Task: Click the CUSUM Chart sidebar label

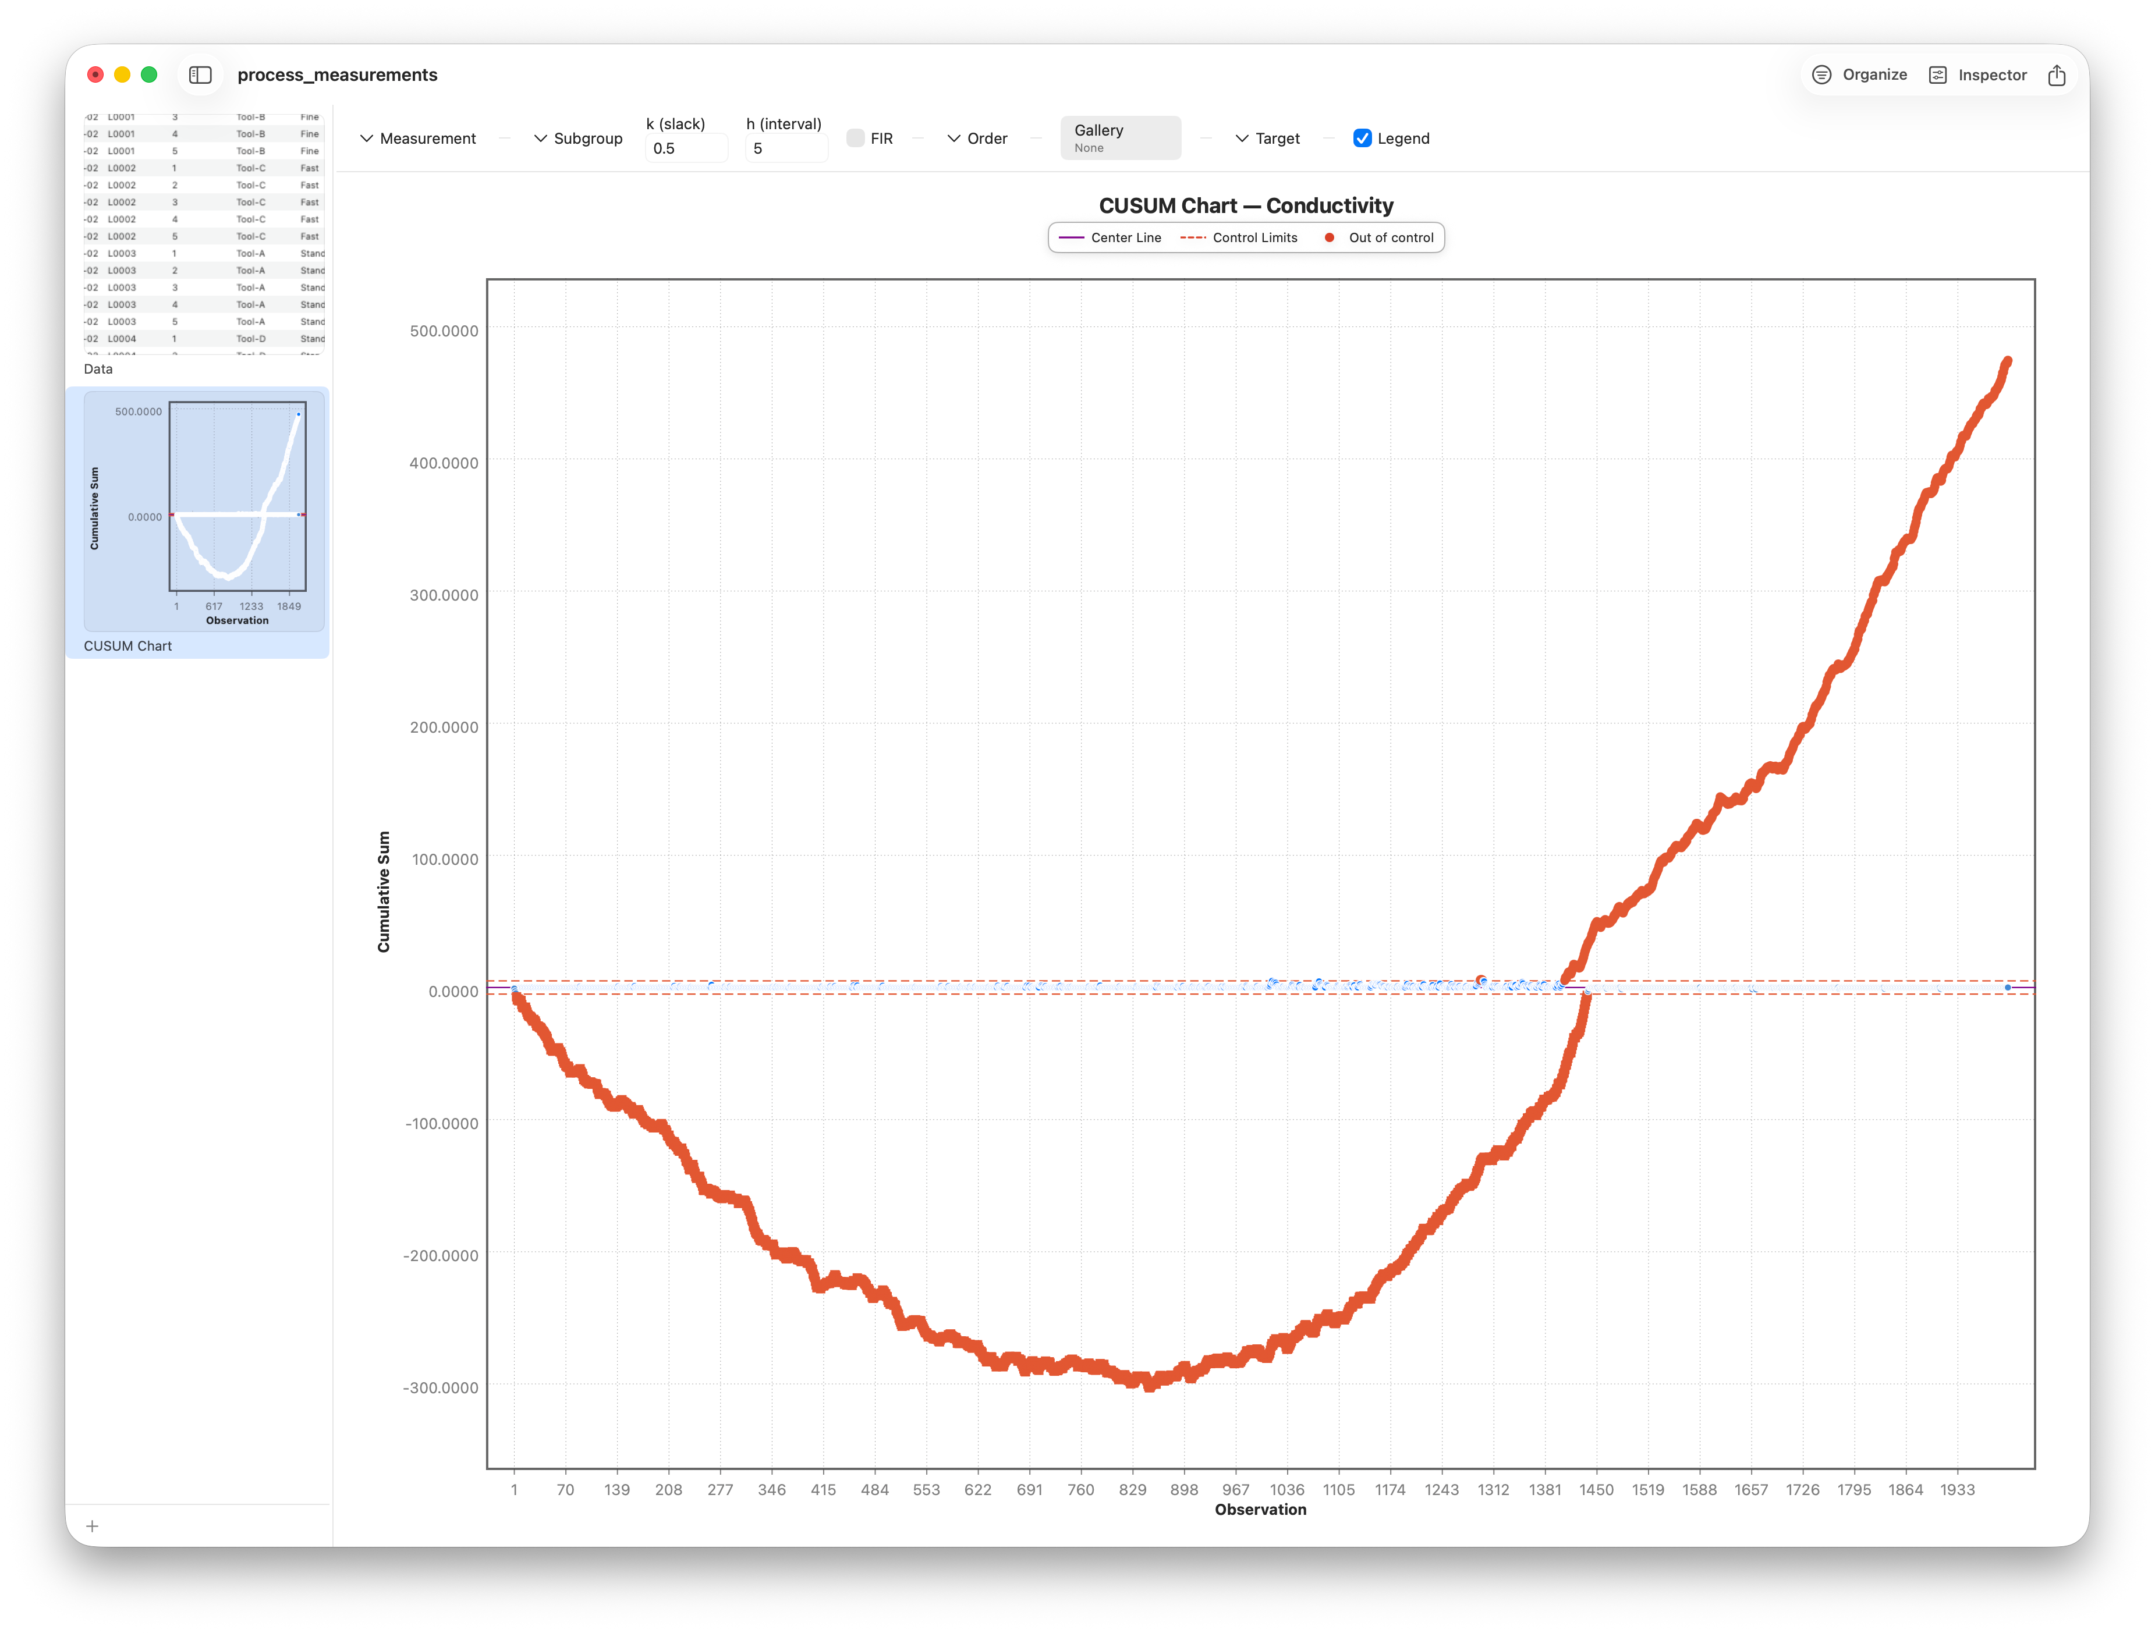Action: point(127,645)
